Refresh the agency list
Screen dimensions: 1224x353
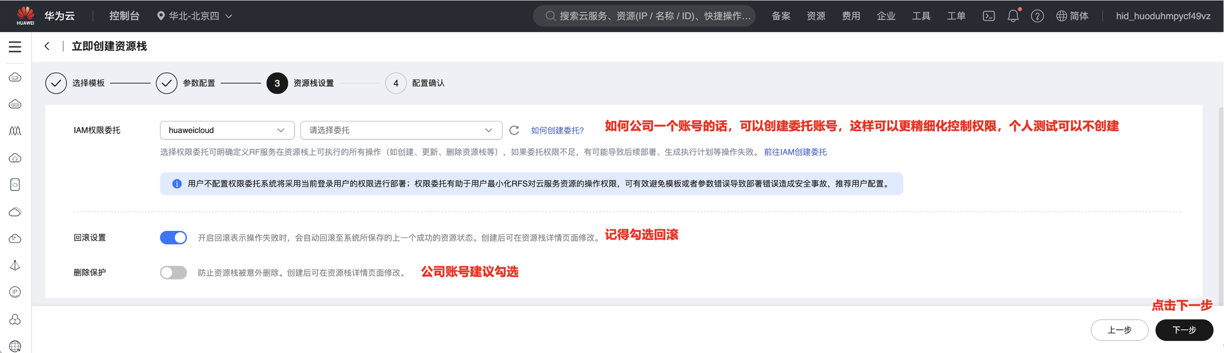(514, 130)
